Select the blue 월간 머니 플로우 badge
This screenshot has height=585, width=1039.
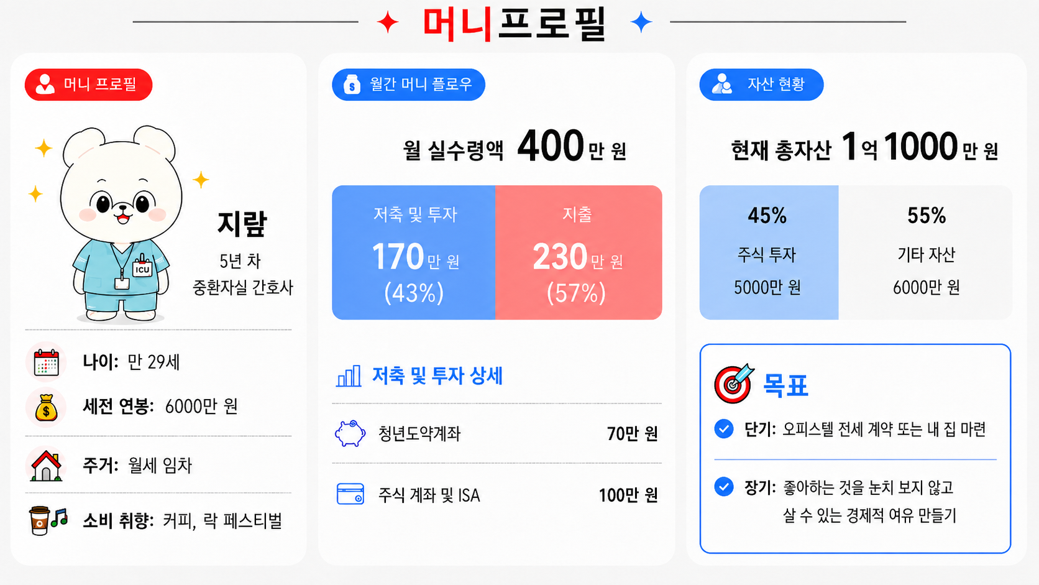(x=408, y=85)
